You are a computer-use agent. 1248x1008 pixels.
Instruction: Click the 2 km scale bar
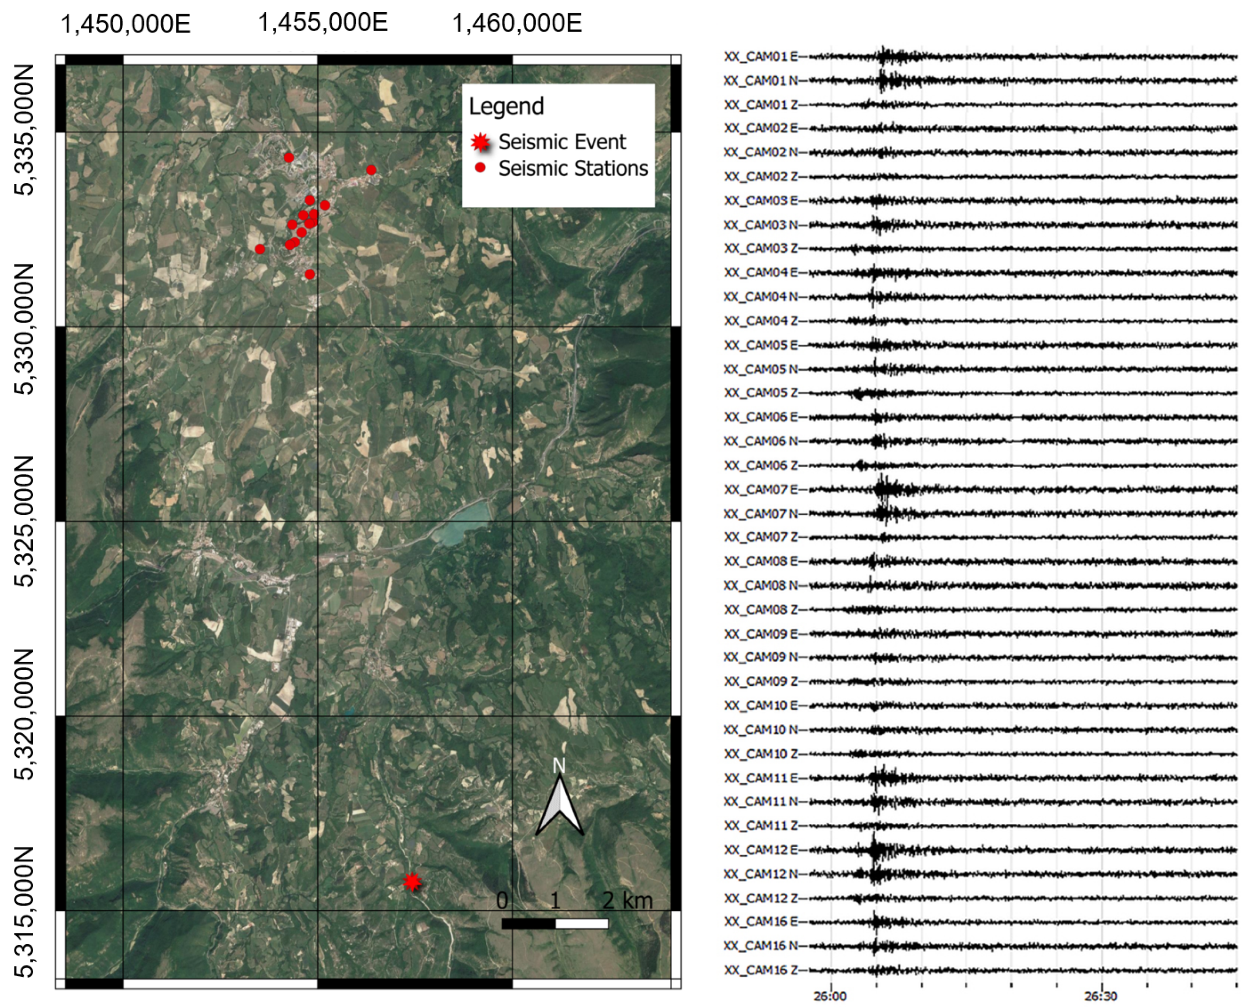pyautogui.click(x=555, y=923)
